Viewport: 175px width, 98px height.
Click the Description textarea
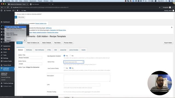(87, 78)
